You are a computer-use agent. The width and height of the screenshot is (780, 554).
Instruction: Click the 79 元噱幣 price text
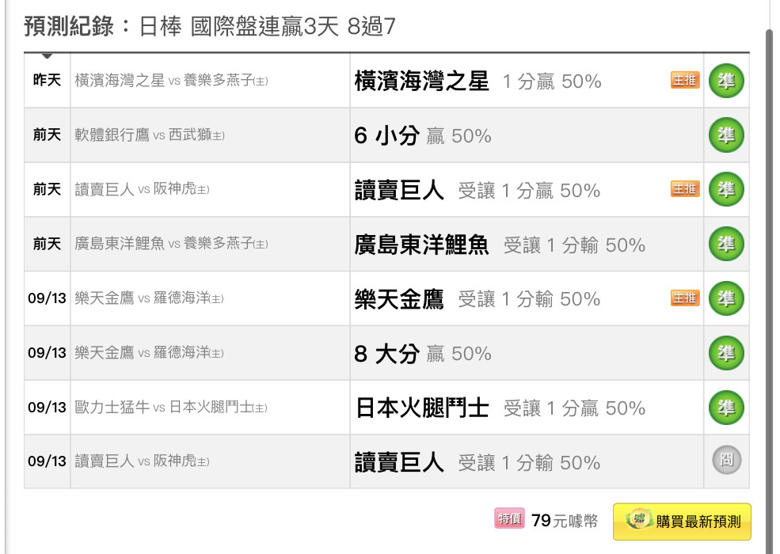[x=565, y=521]
